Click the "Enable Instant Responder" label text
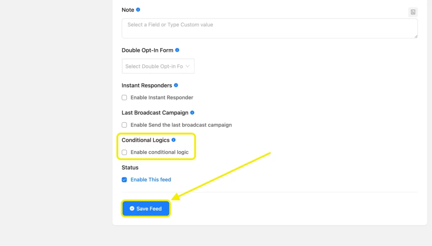432x246 pixels. (162, 98)
